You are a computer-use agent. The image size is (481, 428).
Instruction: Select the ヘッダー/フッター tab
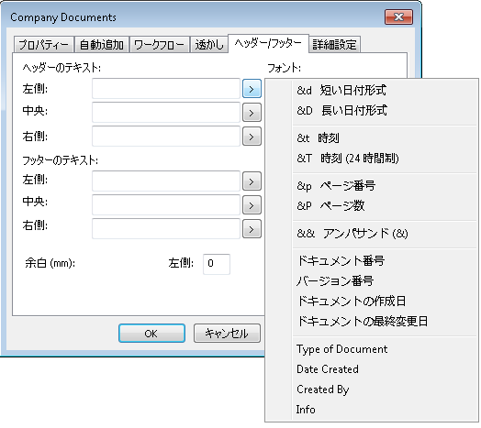[x=268, y=43]
